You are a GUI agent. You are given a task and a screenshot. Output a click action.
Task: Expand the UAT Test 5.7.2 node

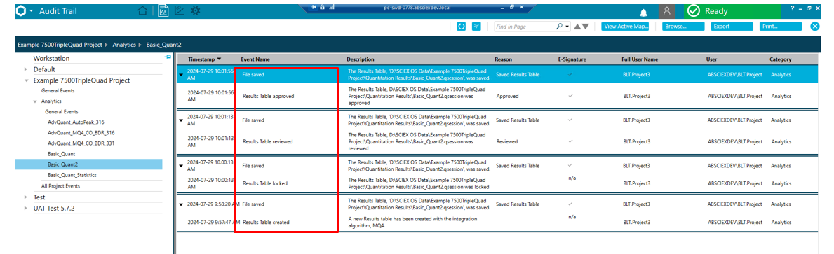point(25,208)
